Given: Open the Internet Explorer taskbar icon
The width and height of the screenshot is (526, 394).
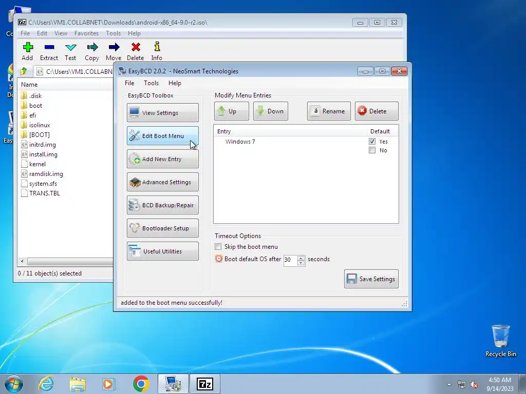Looking at the screenshot, I should (46, 384).
